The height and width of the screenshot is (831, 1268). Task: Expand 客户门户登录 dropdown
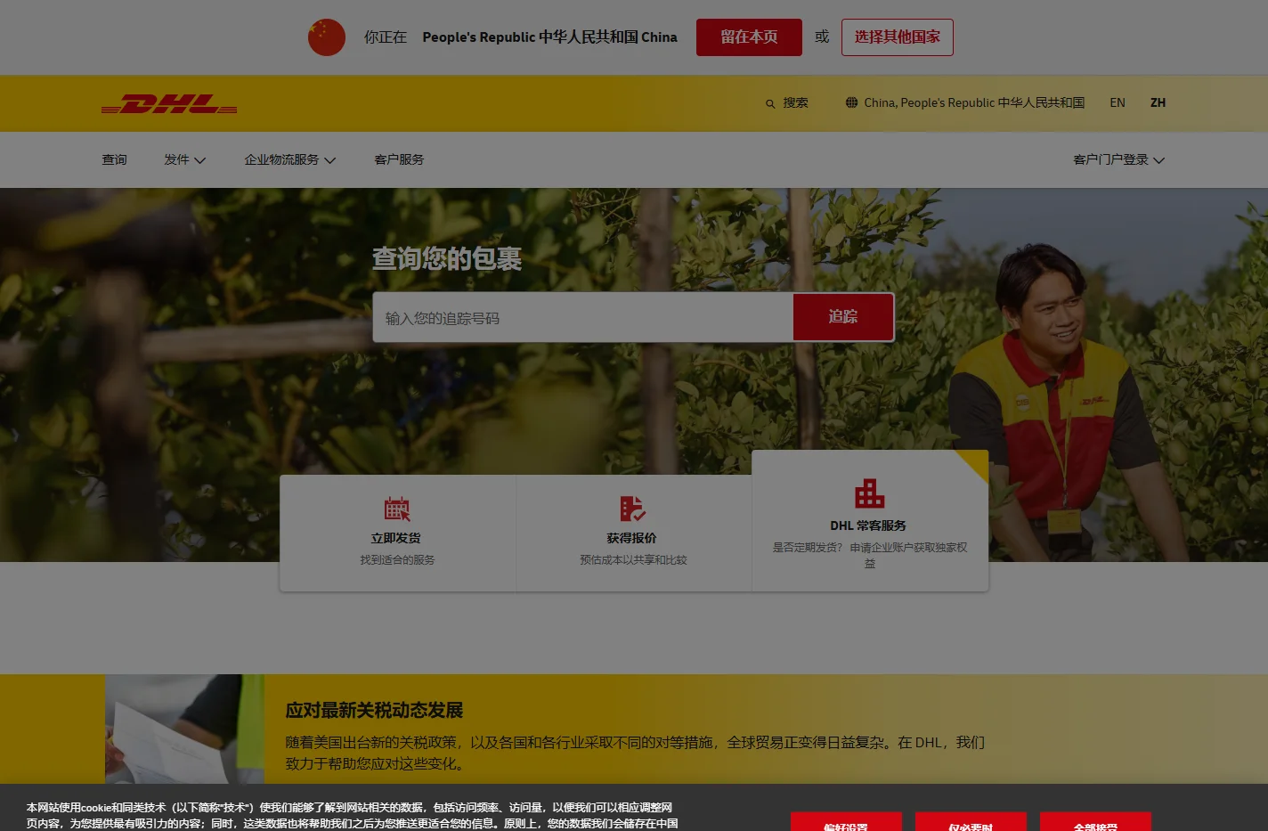tap(1119, 159)
